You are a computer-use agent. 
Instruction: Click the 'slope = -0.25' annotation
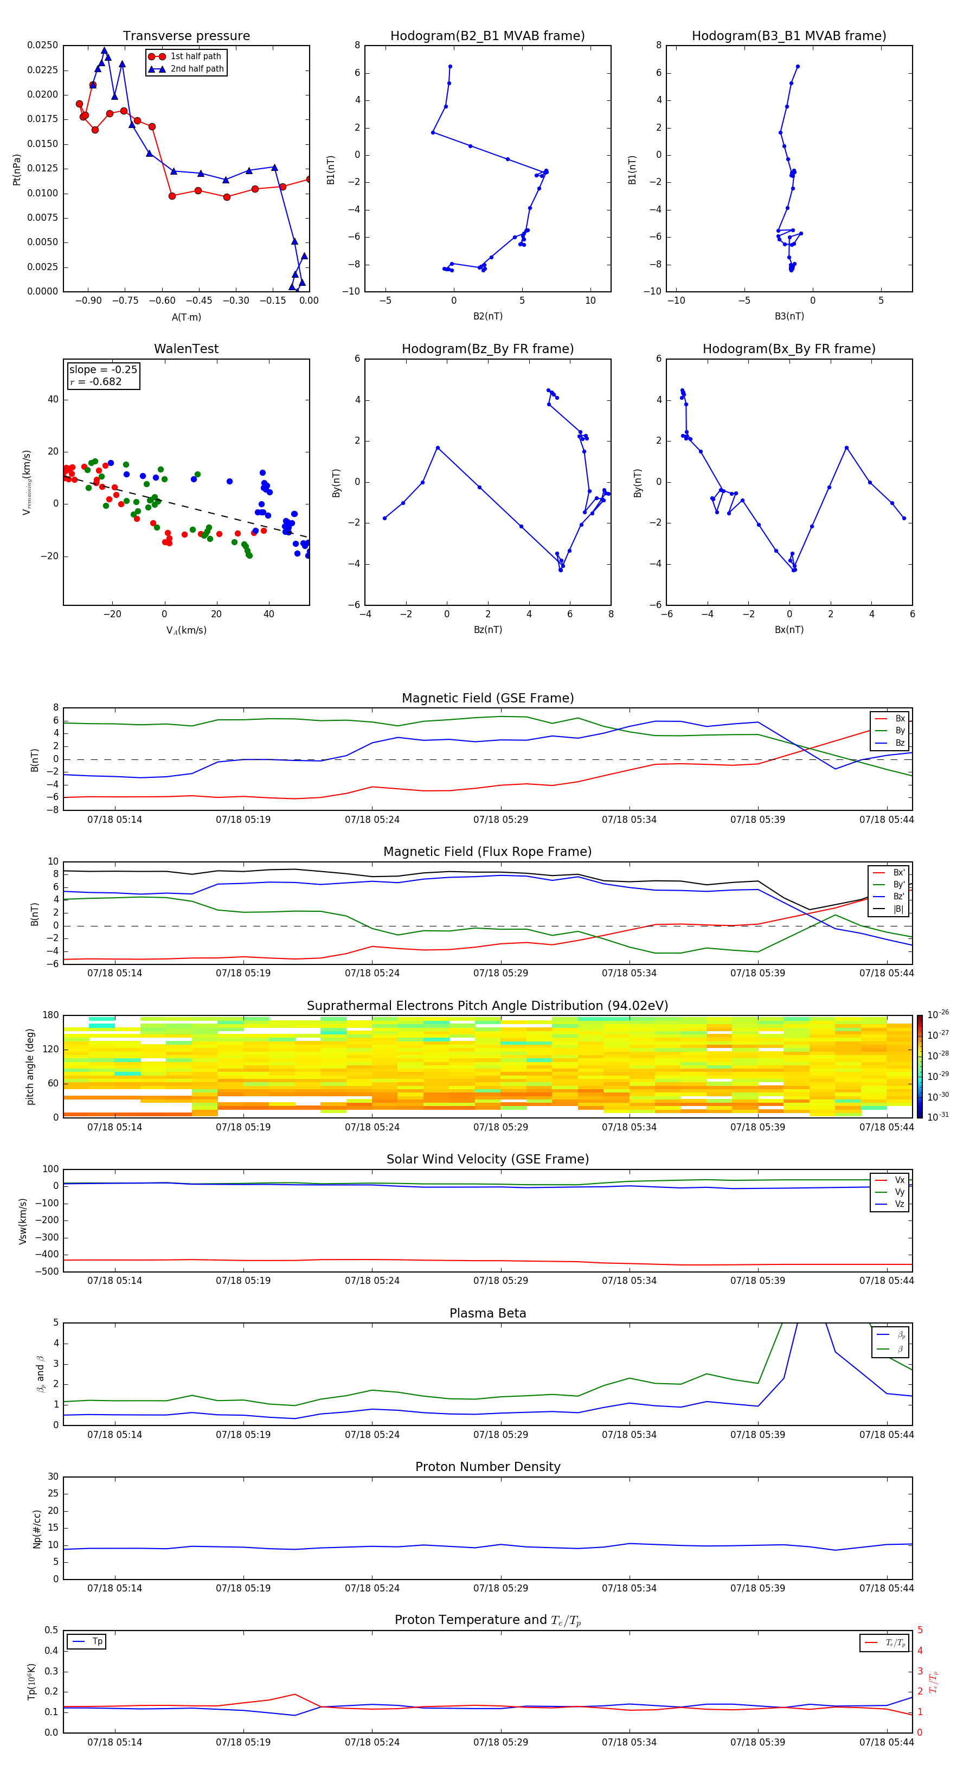click(x=103, y=370)
